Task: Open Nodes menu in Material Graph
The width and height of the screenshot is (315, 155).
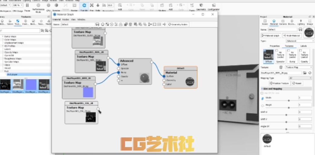Action: coord(65,20)
